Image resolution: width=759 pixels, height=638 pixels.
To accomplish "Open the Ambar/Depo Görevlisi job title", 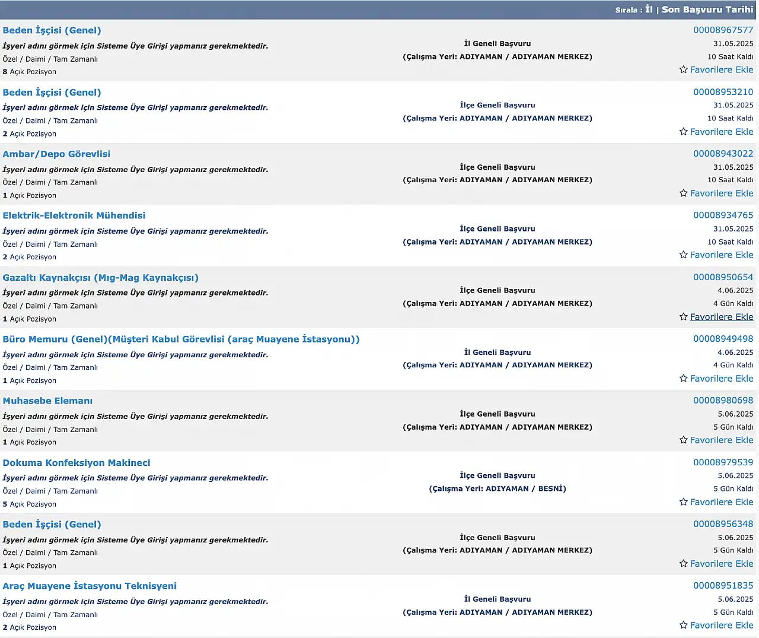I will point(56,154).
